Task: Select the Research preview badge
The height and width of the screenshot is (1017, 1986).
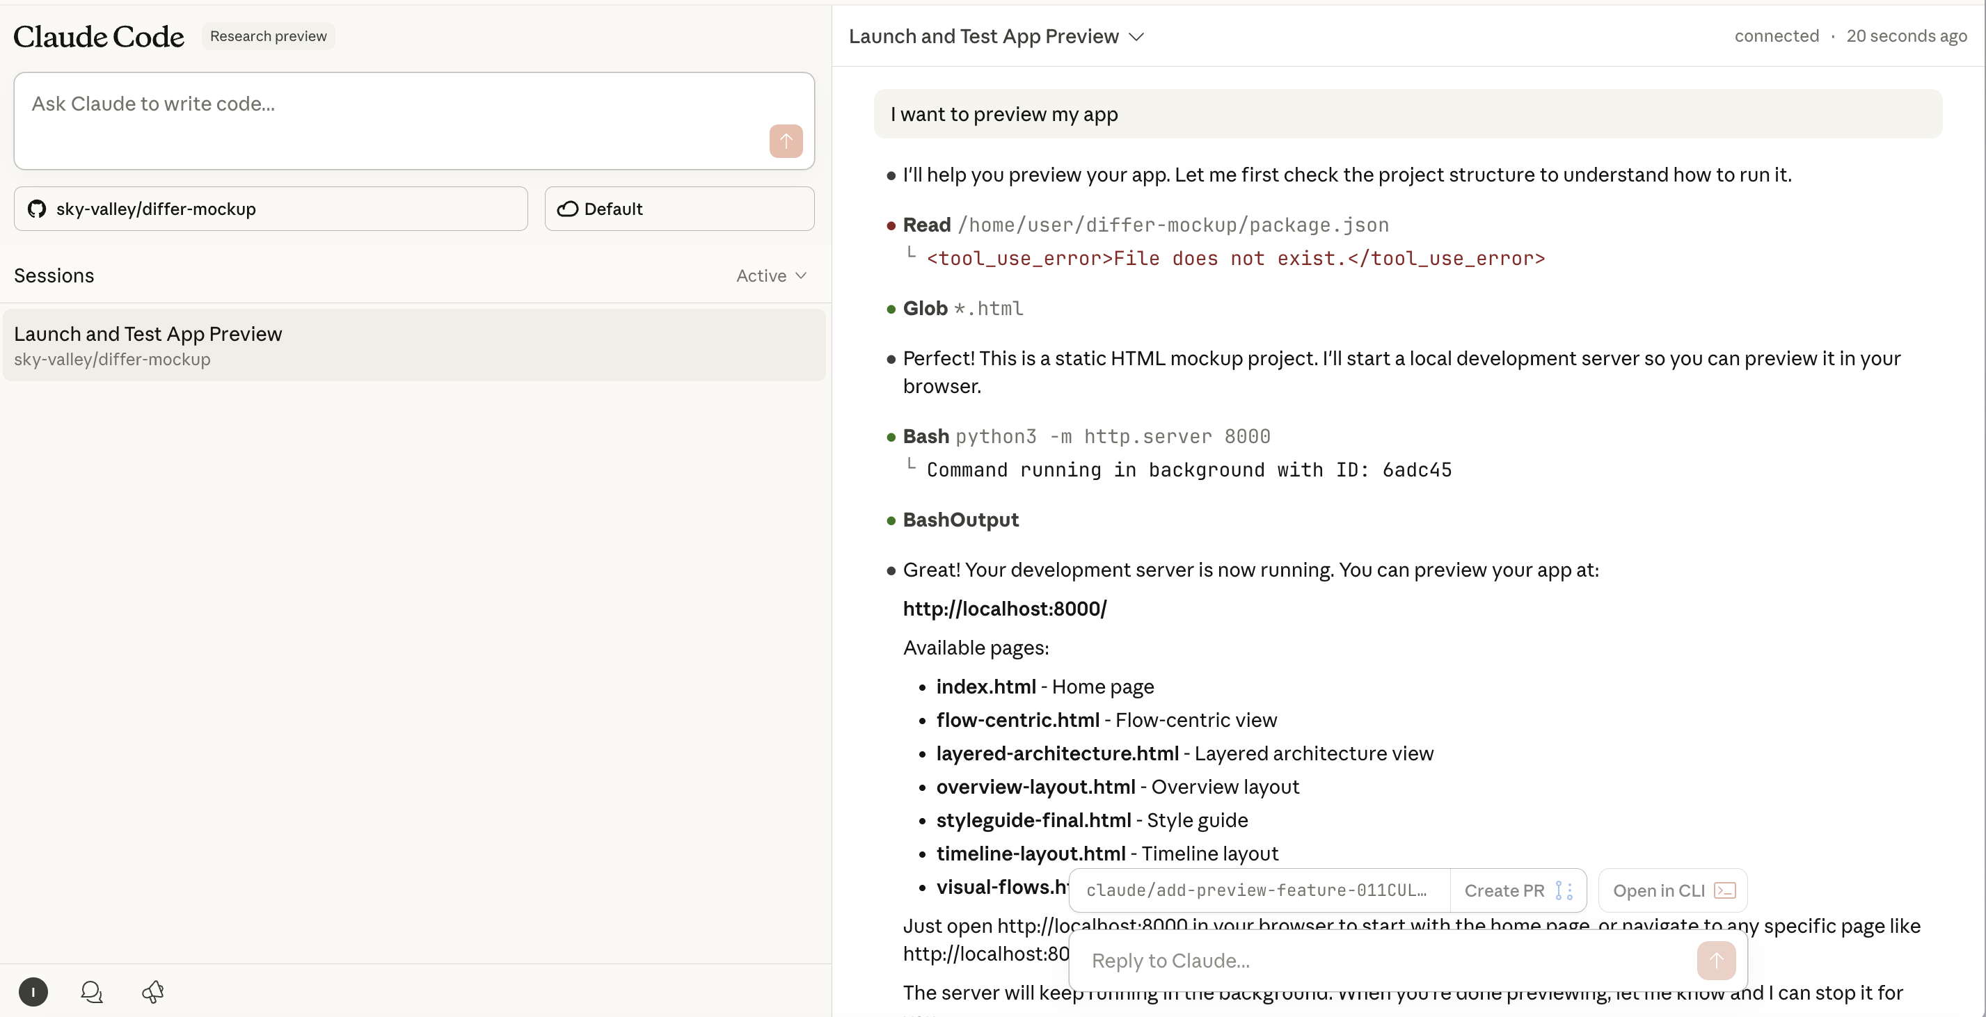Action: point(267,35)
